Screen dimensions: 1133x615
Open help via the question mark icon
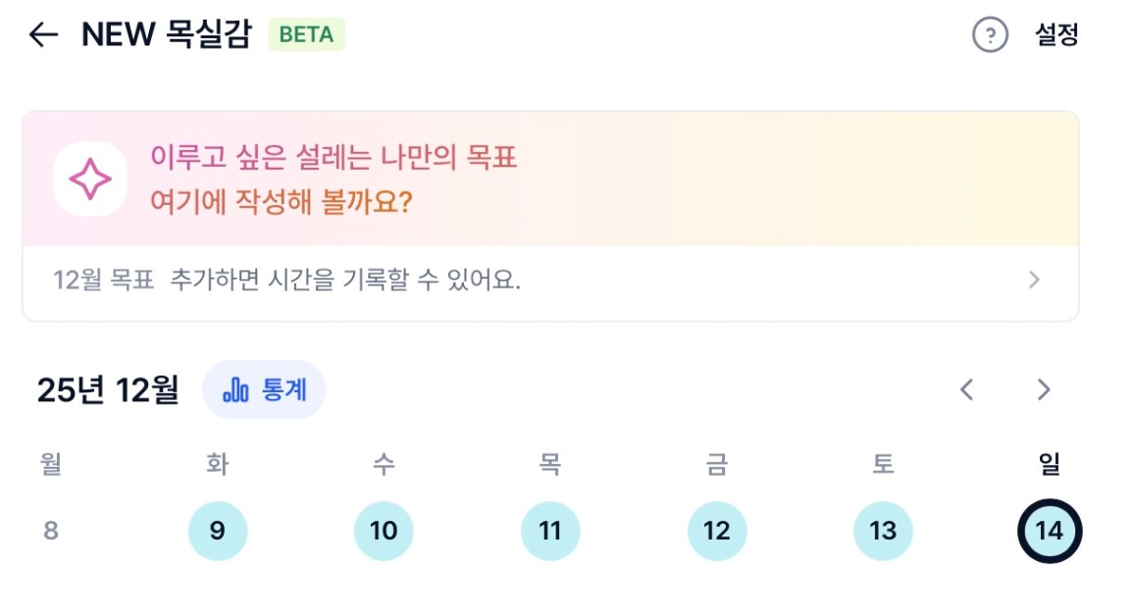(x=990, y=35)
